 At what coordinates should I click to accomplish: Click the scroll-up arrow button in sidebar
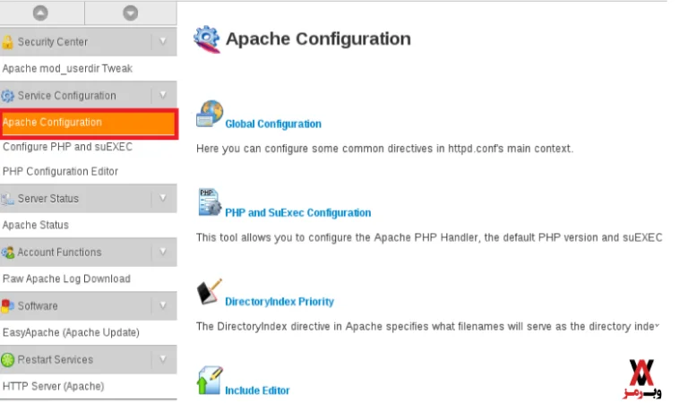pos(40,13)
